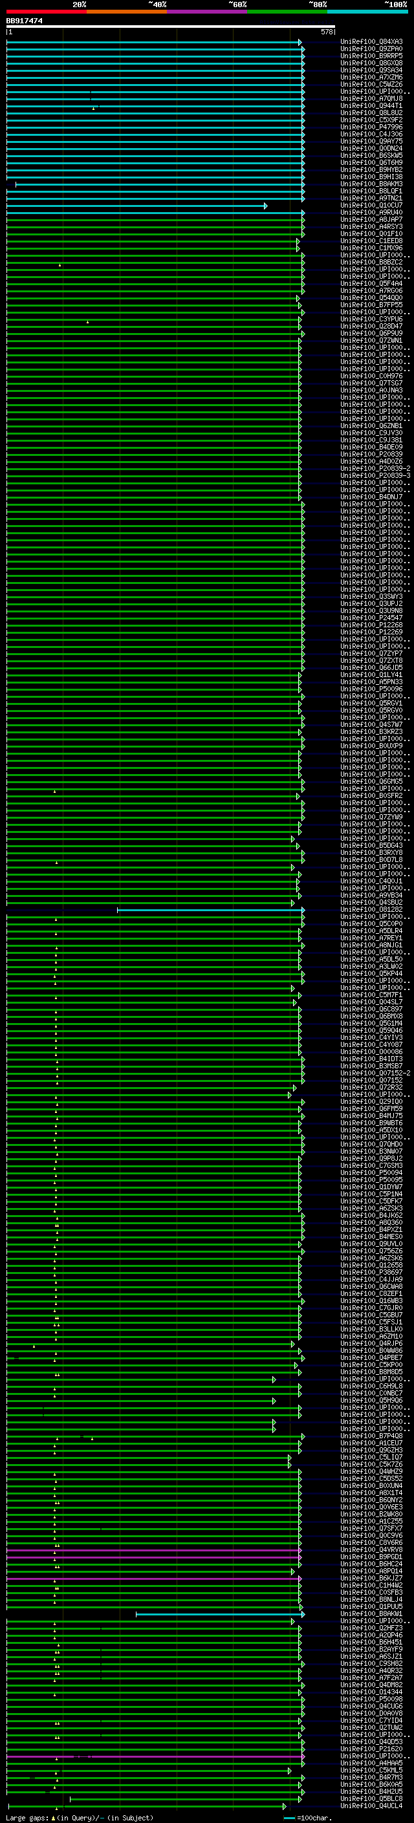Viewport: 414px width, 1823px height.
Task: Select hit label UniRef100_A9TN21
Action: 371,198
